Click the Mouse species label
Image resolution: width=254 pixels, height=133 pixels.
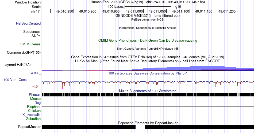pos(35,99)
